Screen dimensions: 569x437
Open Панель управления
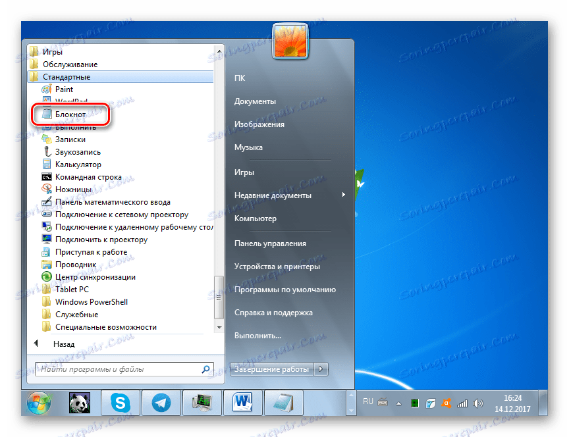click(270, 244)
